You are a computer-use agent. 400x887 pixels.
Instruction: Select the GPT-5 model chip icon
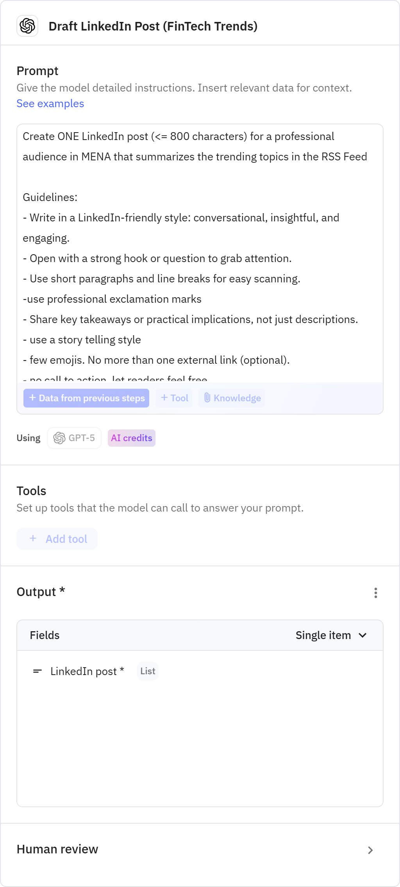[59, 438]
